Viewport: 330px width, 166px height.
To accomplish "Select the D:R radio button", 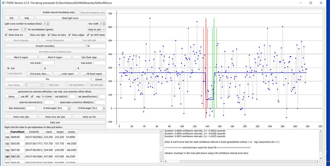I will point(8,68).
